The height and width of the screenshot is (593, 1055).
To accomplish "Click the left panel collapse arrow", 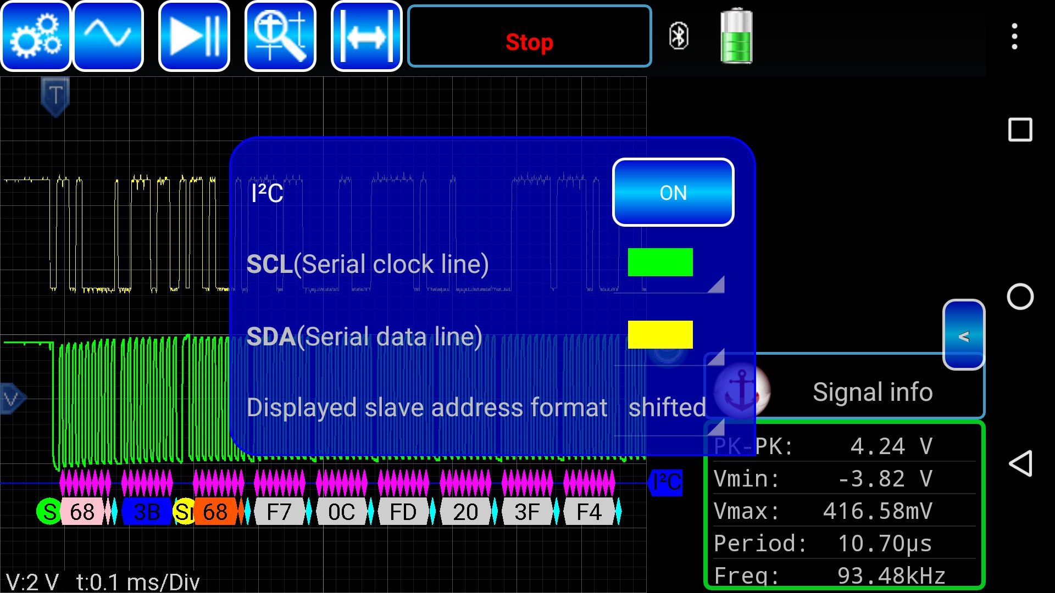I will [x=963, y=334].
